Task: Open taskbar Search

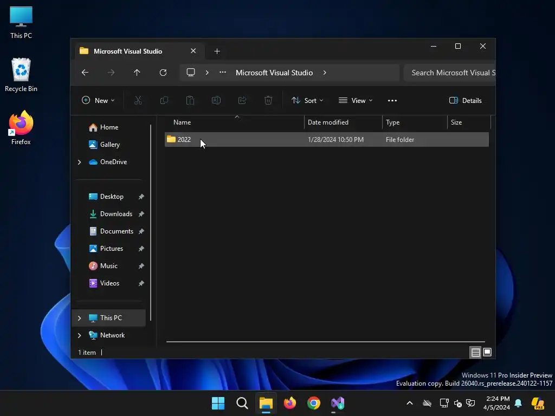Action: pos(242,403)
